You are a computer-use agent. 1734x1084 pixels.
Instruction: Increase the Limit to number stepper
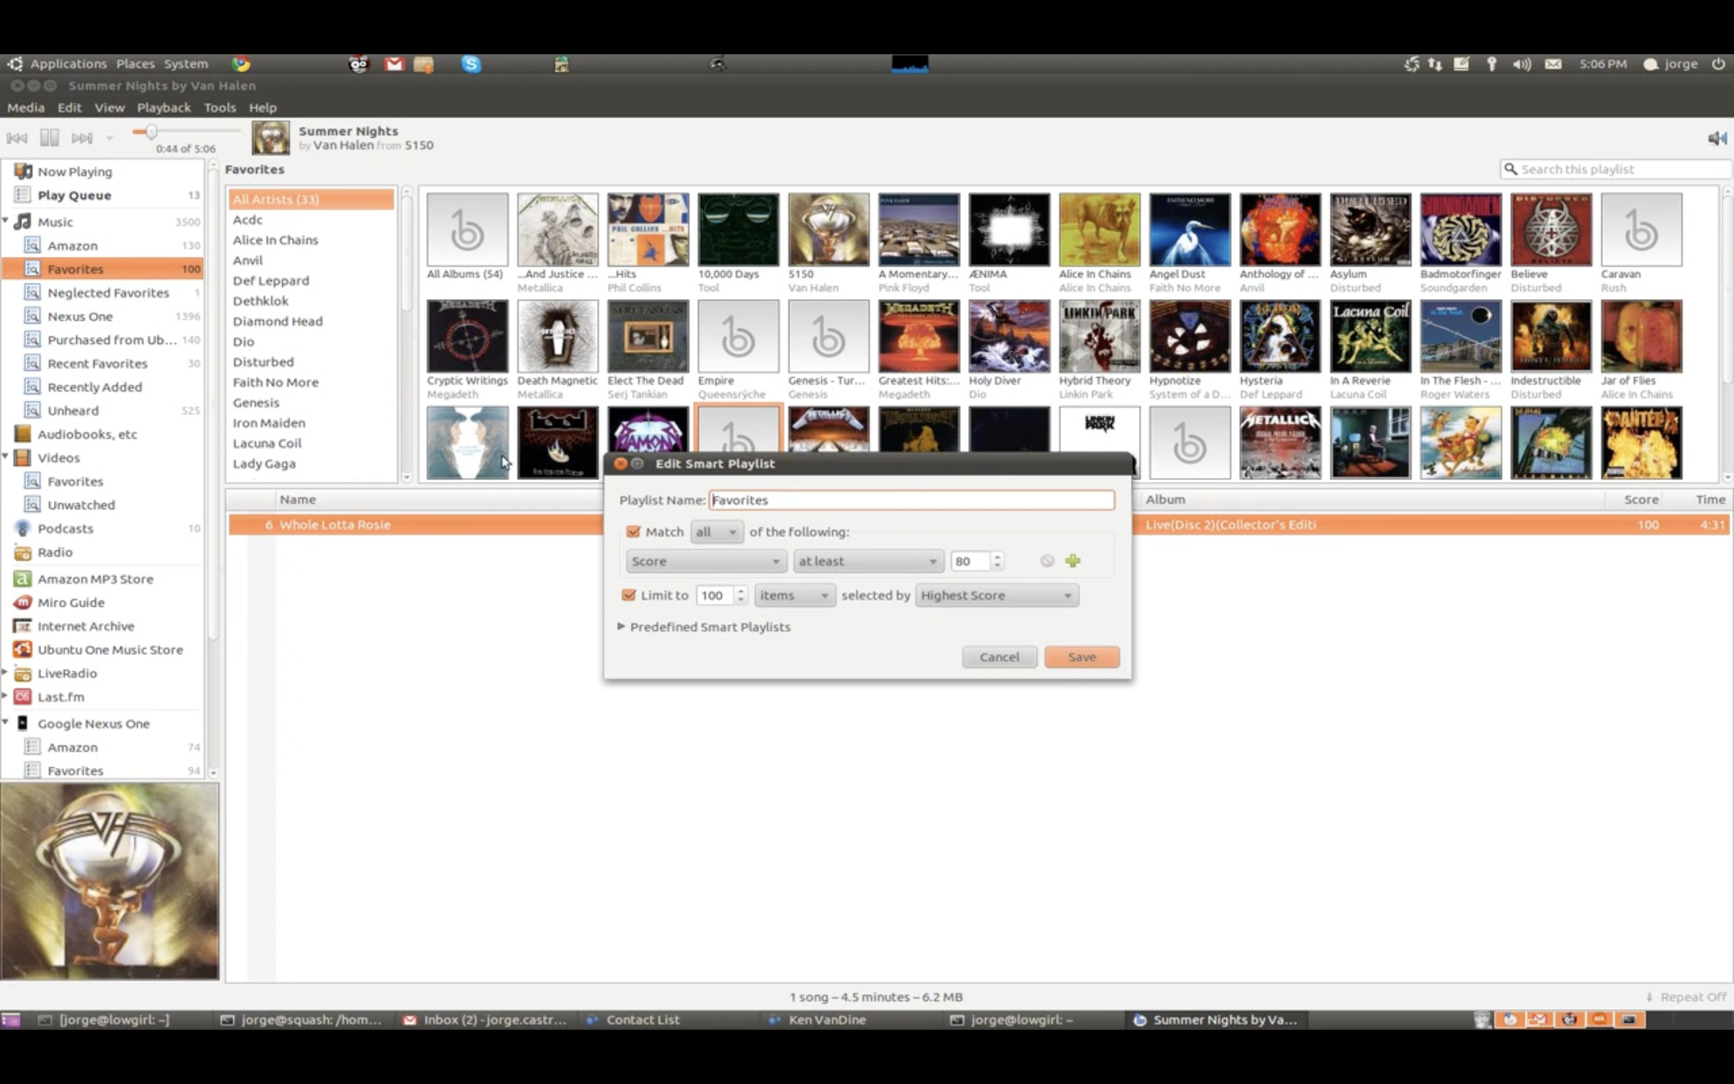(741, 591)
